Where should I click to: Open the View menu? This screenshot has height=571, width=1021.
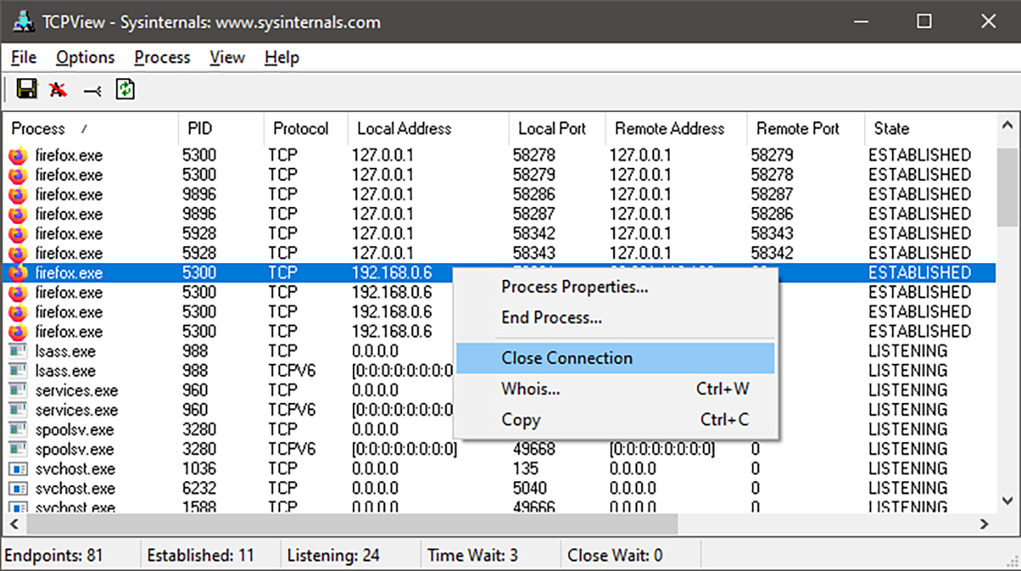tap(228, 57)
